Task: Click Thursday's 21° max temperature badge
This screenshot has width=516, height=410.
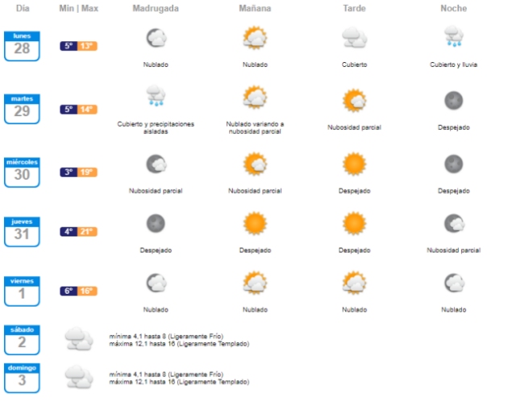Action: (88, 232)
